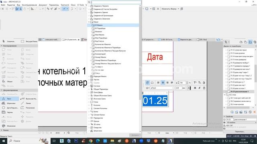The image size is (257, 144).
Task: Choose Имя Макета autotext entry
Action: tap(100, 35)
